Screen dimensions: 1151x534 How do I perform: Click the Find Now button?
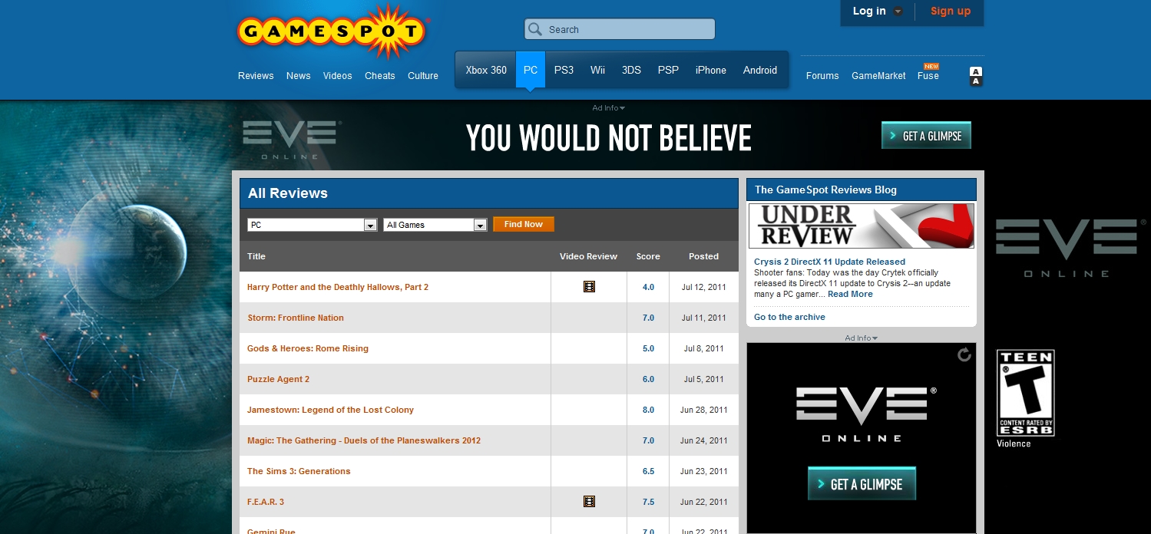tap(524, 224)
